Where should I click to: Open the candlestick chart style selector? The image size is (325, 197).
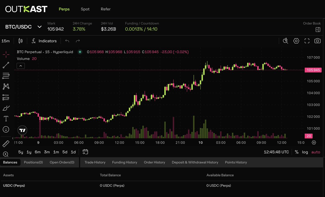(x=20, y=41)
